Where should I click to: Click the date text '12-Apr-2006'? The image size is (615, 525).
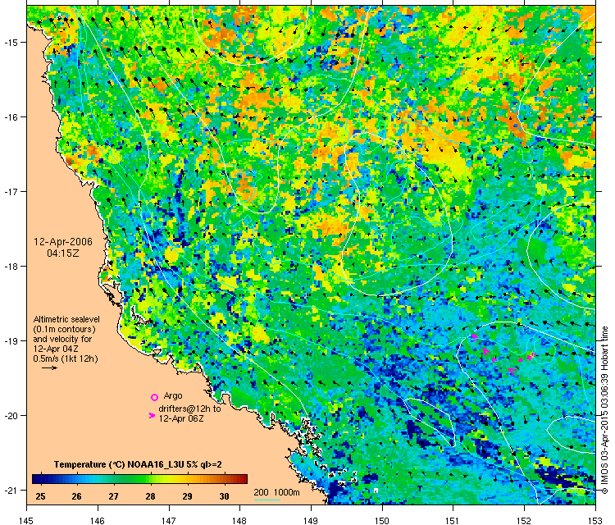click(x=63, y=242)
